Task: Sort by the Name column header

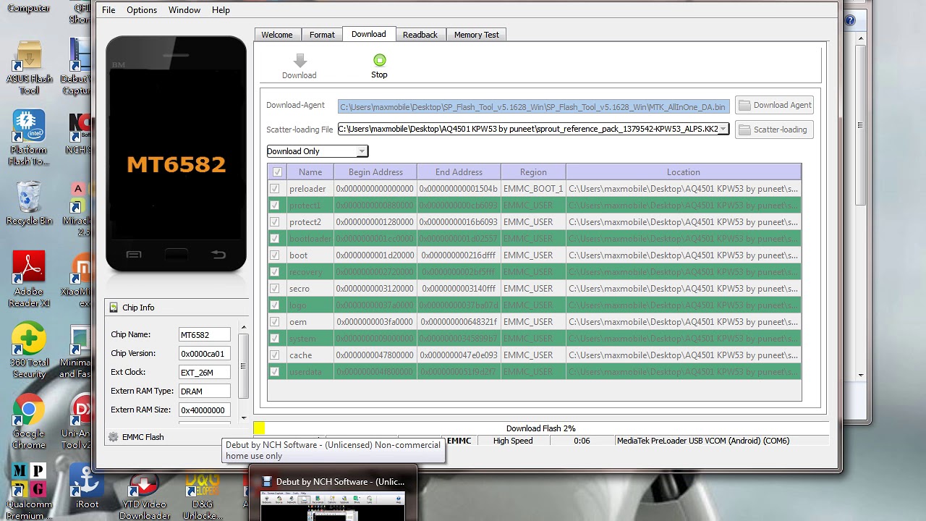Action: [310, 172]
